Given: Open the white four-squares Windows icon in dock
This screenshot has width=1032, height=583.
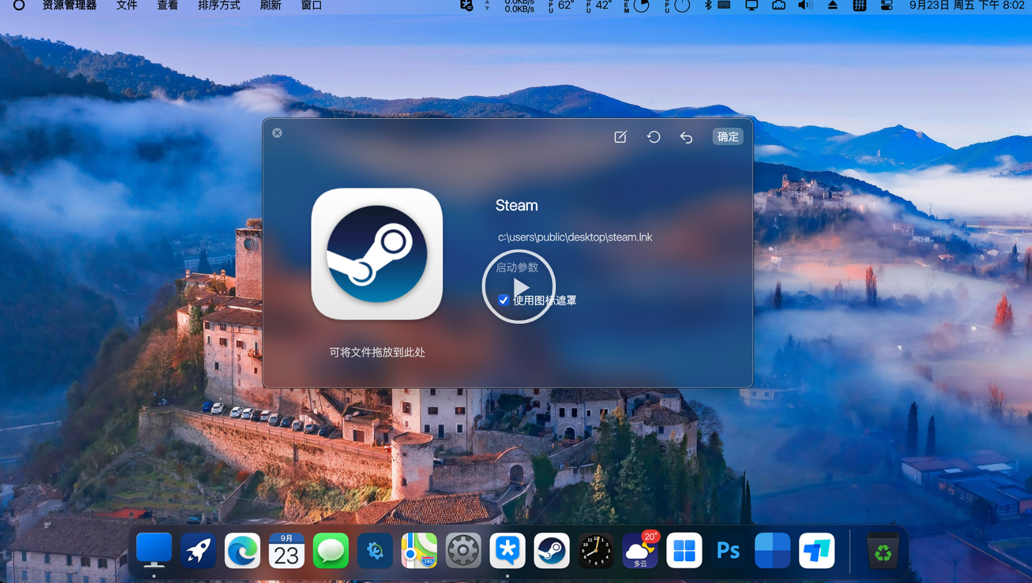Looking at the screenshot, I should coord(684,550).
